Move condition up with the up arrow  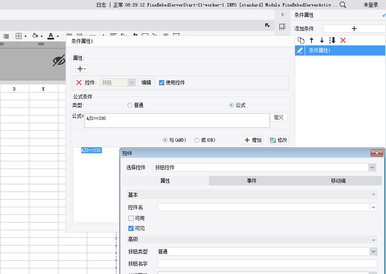click(x=311, y=40)
